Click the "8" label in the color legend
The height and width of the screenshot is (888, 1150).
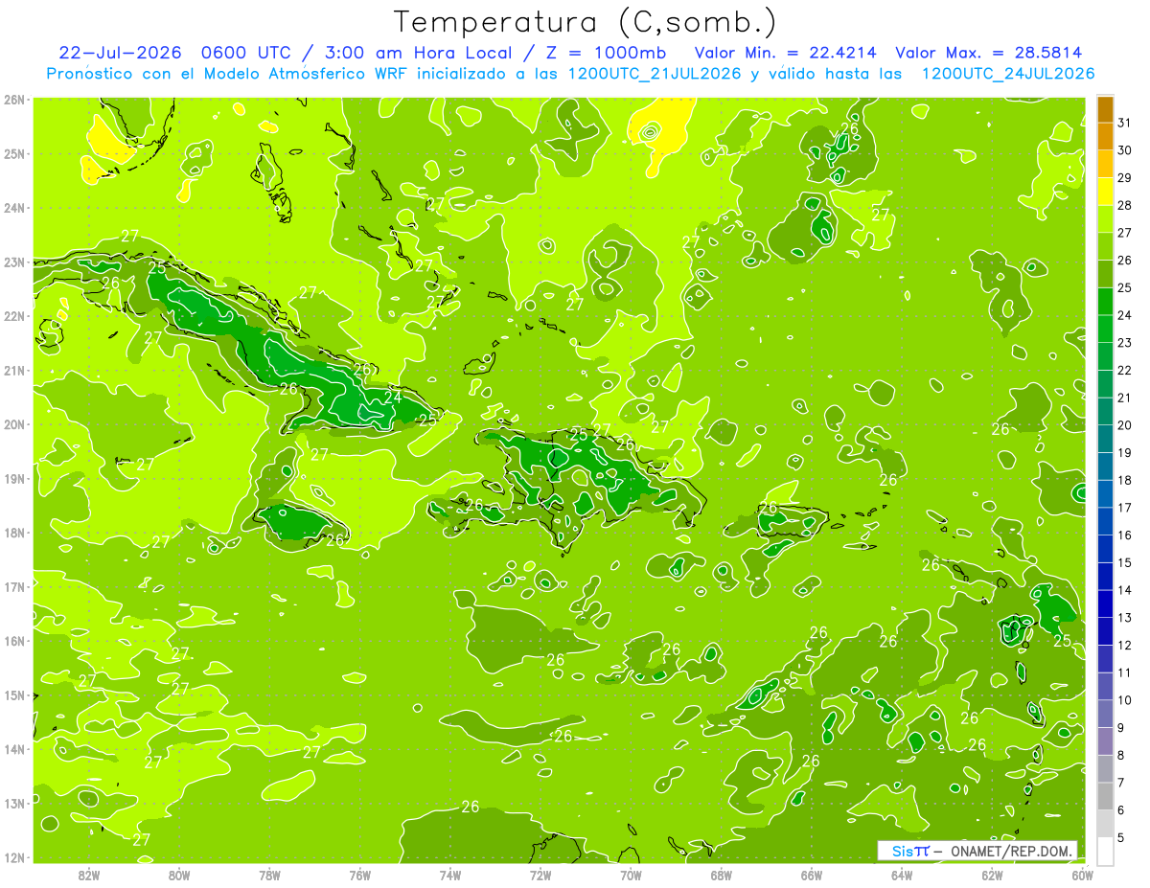(x=1121, y=755)
